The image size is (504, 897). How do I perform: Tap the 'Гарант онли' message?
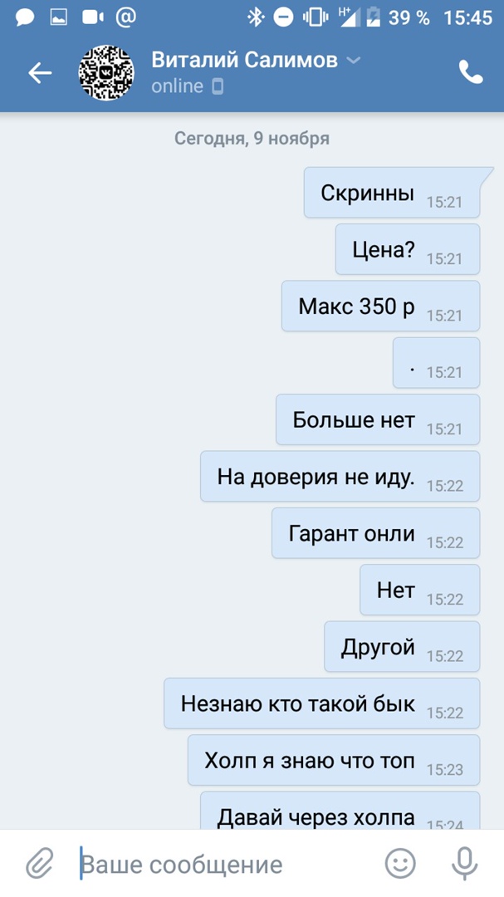pyautogui.click(x=376, y=533)
